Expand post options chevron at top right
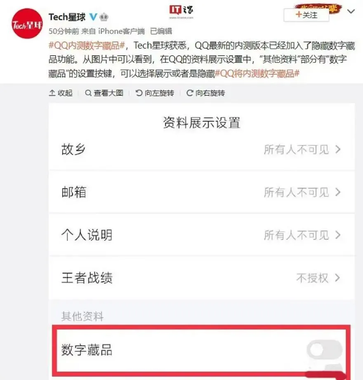The image size is (363, 380). [x=351, y=12]
